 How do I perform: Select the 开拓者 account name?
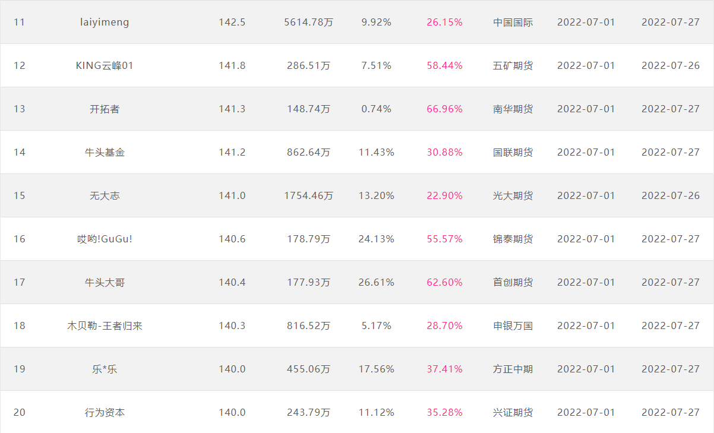tap(105, 109)
